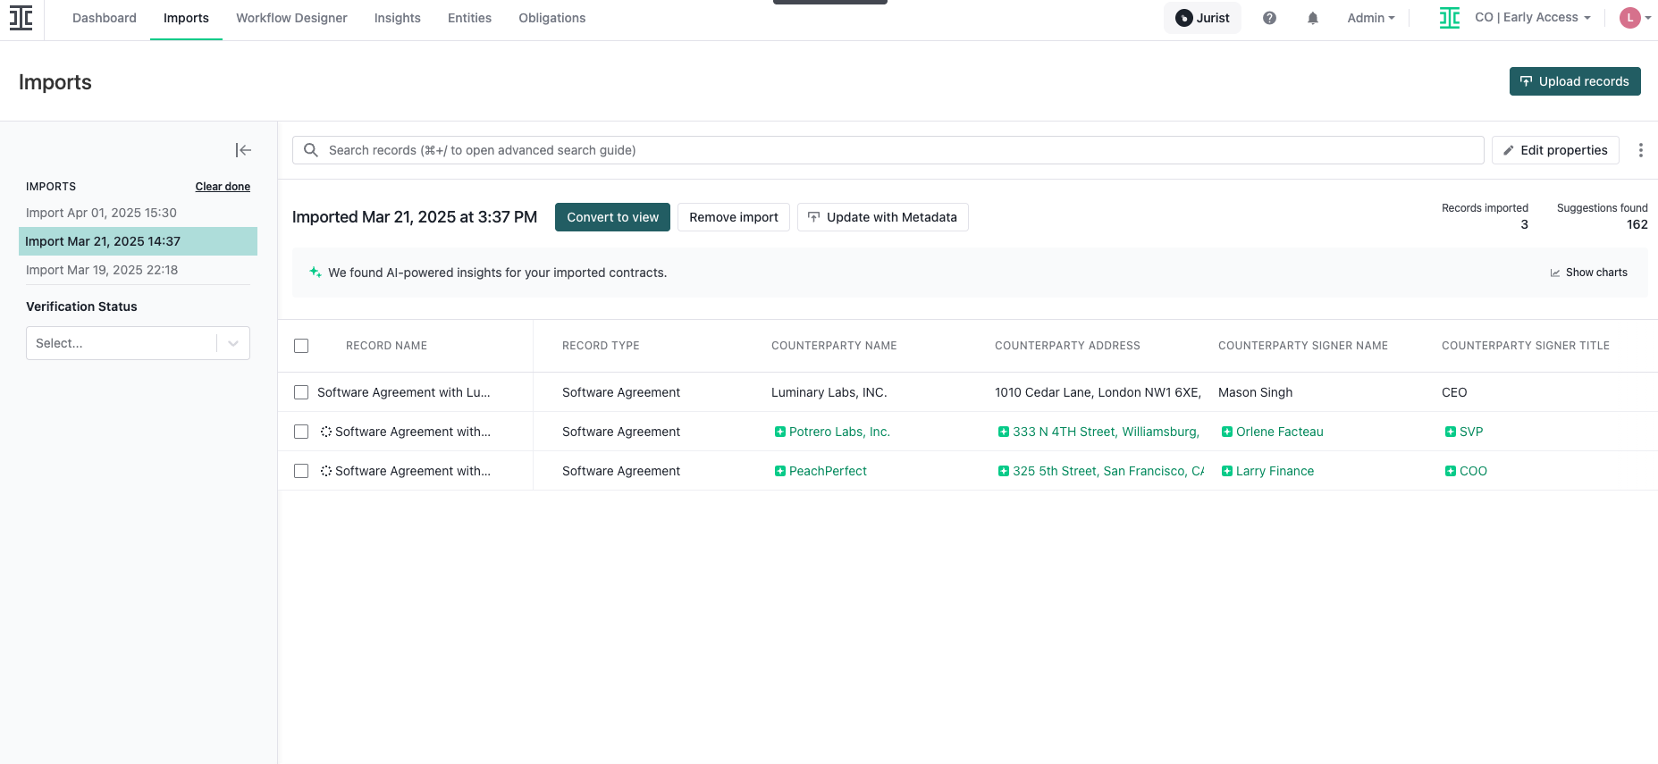Click suggestion icon beside COO
Image resolution: width=1658 pixels, height=764 pixels.
click(x=1451, y=471)
